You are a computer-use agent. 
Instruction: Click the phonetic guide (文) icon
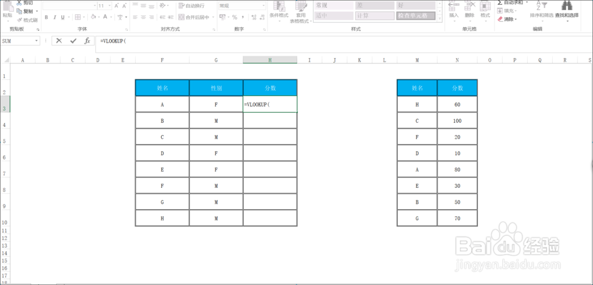tap(120, 17)
